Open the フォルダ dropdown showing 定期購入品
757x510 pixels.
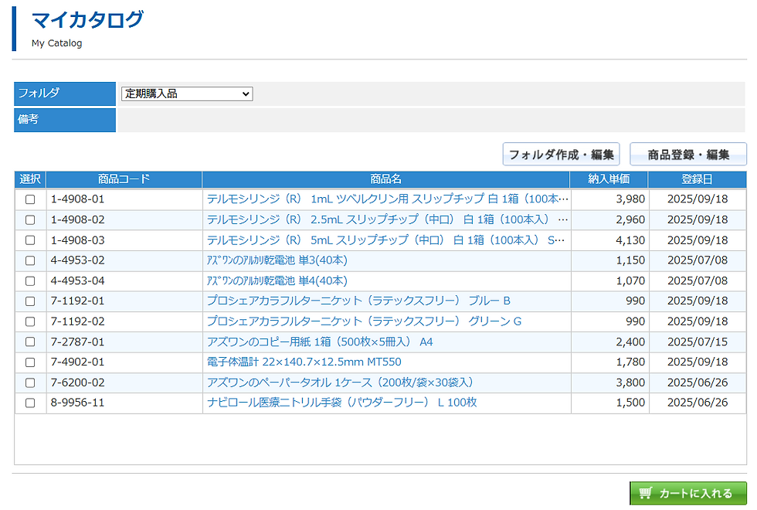pyautogui.click(x=187, y=93)
